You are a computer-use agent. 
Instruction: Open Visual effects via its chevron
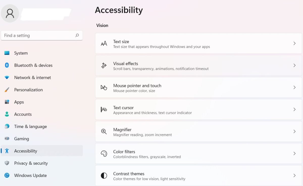294,66
